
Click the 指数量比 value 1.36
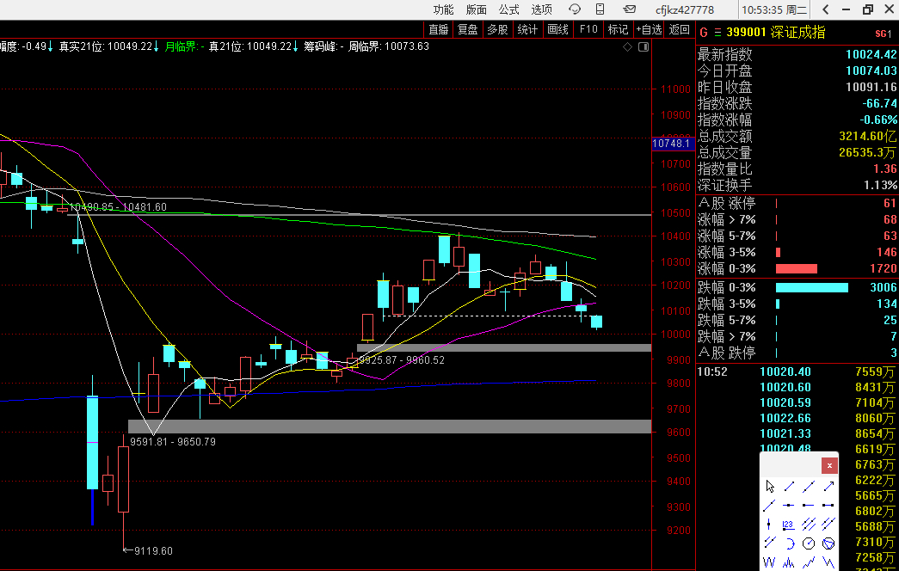885,169
